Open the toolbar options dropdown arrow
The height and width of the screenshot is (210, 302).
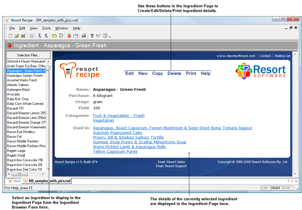[110, 37]
